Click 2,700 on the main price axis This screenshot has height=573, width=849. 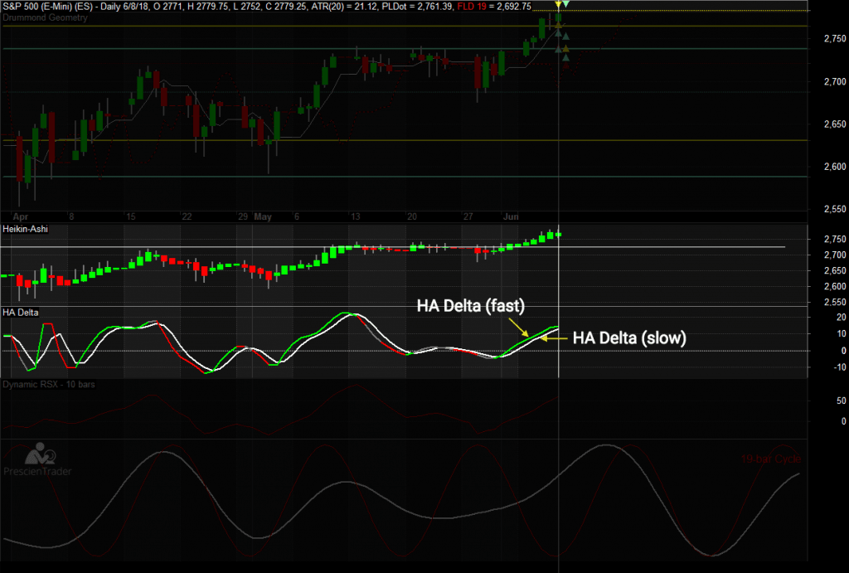point(835,82)
